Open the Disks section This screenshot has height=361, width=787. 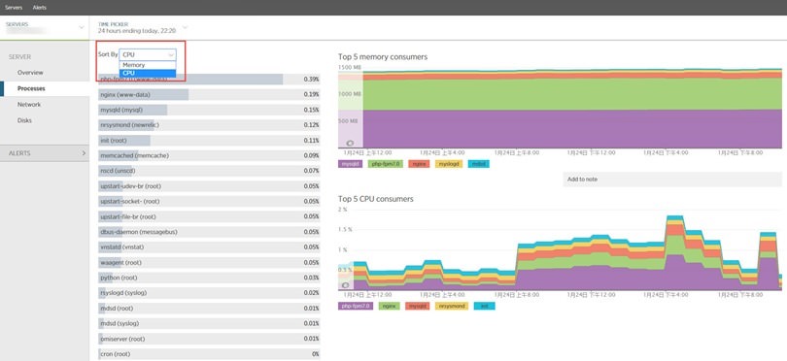pyautogui.click(x=24, y=121)
